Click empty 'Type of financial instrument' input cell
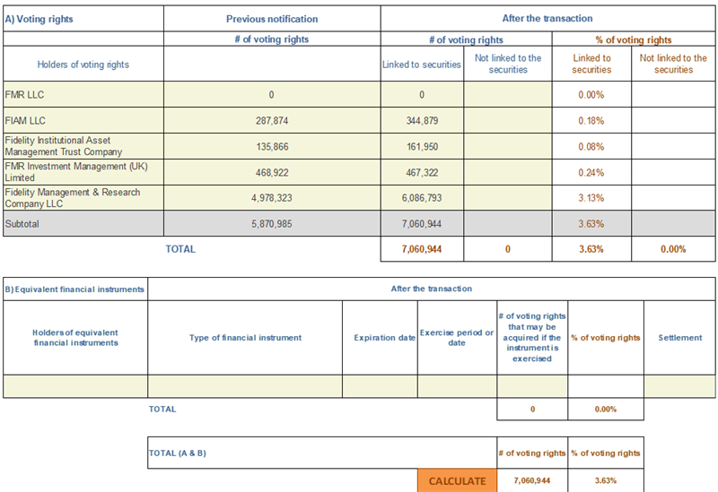718x492 pixels. pyautogui.click(x=245, y=386)
